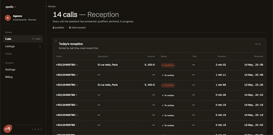
Task: Sort by the Income column header
Action: 151,56
